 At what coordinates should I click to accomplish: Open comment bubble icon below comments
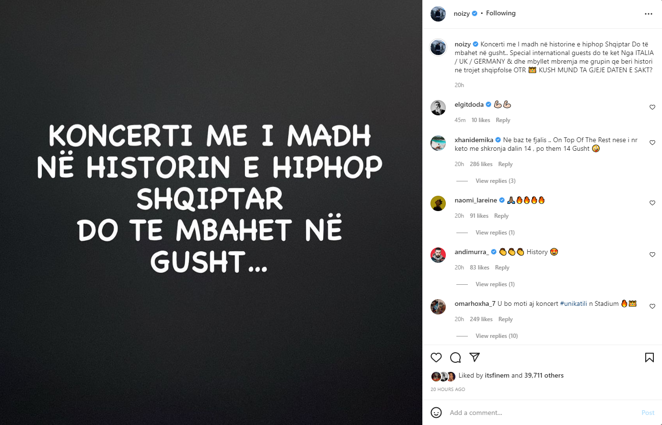pyautogui.click(x=455, y=358)
